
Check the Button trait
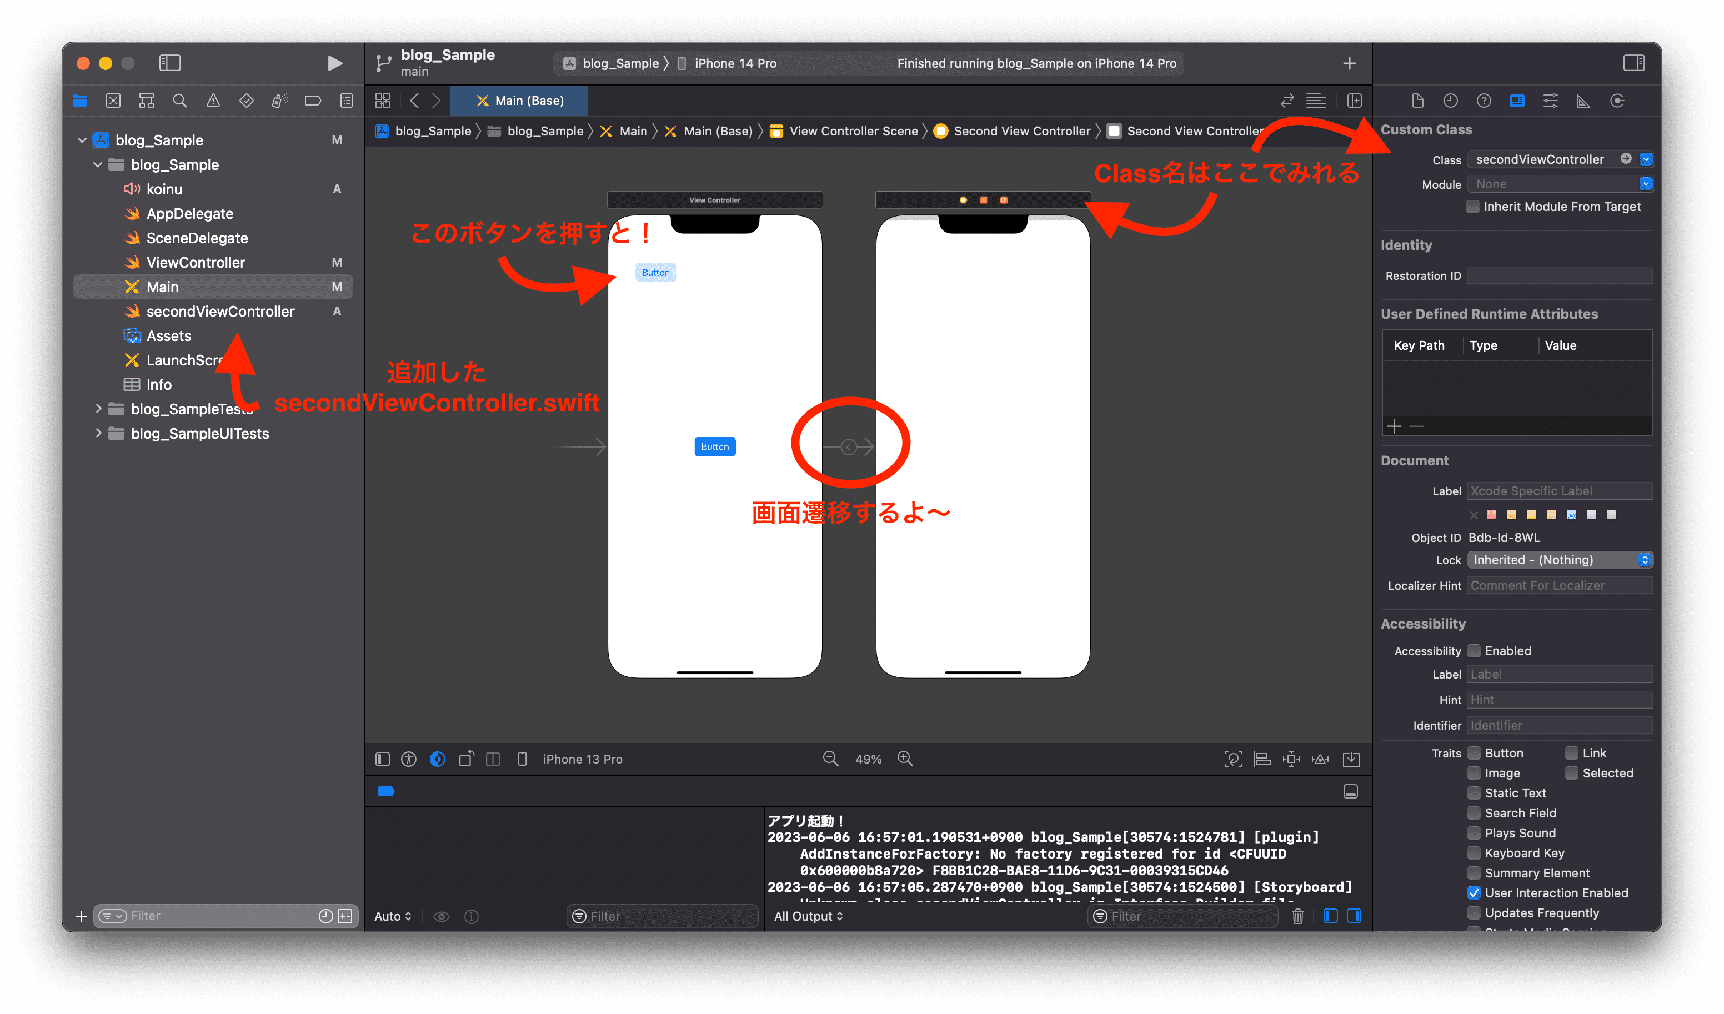[x=1474, y=752]
